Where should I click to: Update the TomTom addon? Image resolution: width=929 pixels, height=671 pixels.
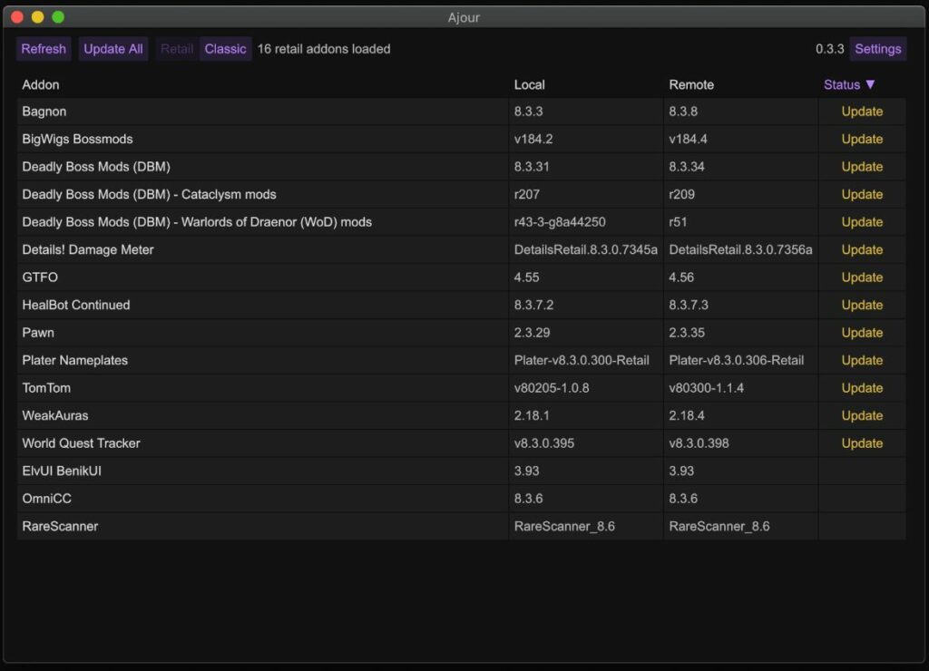[x=862, y=388]
